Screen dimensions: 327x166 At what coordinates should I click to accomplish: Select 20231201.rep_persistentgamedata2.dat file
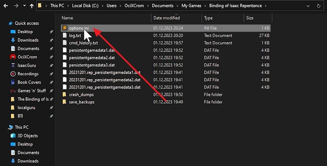click(x=105, y=80)
